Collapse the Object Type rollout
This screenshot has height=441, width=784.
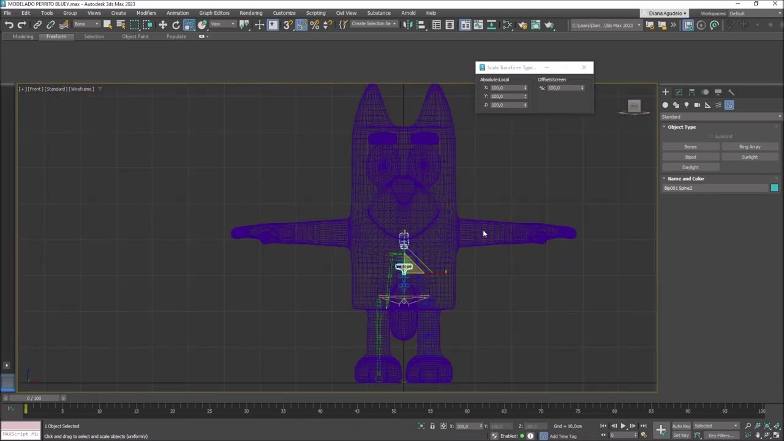(x=682, y=127)
